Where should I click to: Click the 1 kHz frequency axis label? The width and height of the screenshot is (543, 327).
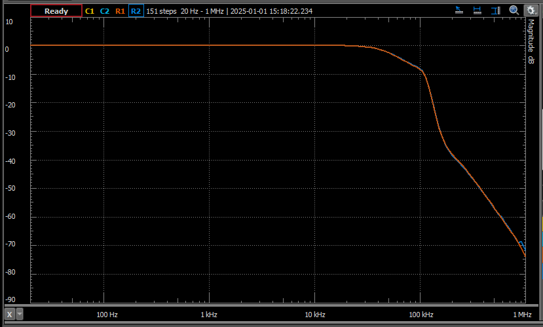[x=209, y=315]
